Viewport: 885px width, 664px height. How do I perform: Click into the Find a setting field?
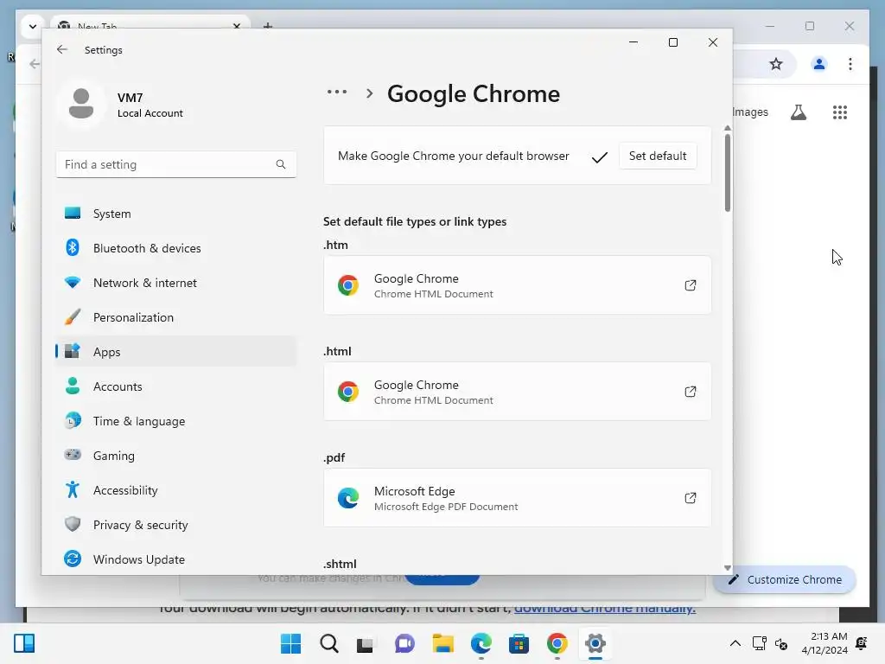click(176, 164)
